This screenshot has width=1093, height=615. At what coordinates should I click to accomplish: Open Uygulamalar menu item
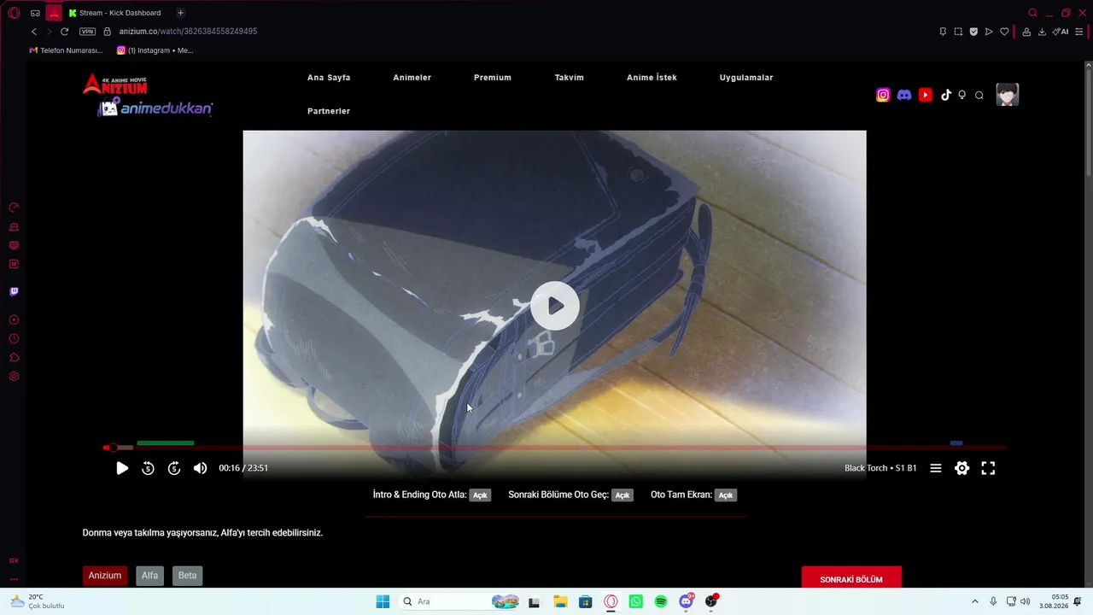(746, 78)
